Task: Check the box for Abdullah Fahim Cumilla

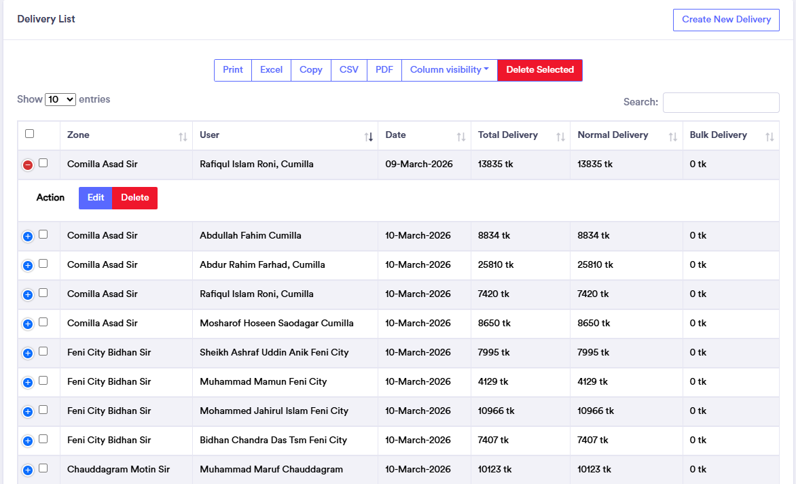Action: (43, 234)
